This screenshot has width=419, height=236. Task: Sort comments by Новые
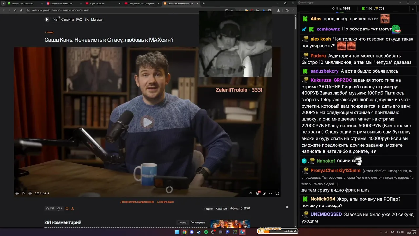pos(182,222)
